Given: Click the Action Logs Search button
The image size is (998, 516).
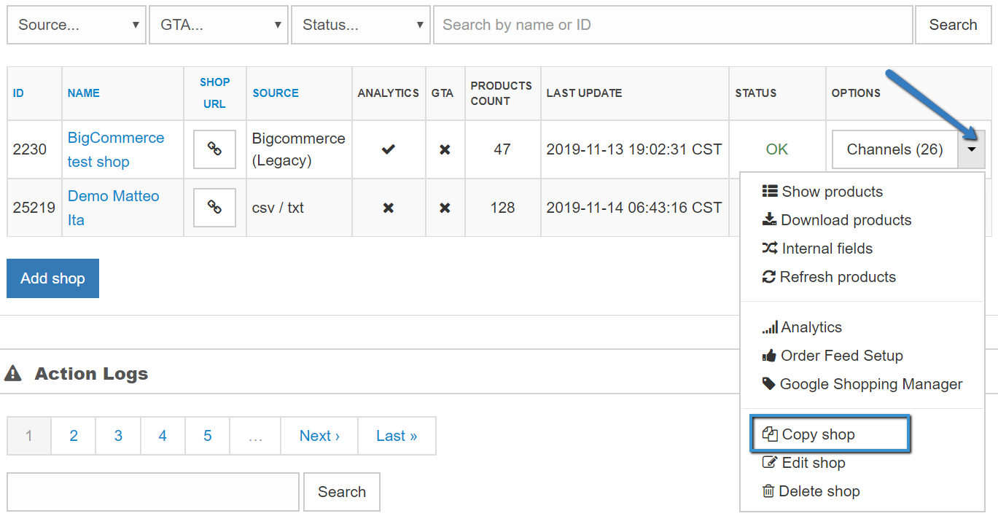Looking at the screenshot, I should point(342,492).
